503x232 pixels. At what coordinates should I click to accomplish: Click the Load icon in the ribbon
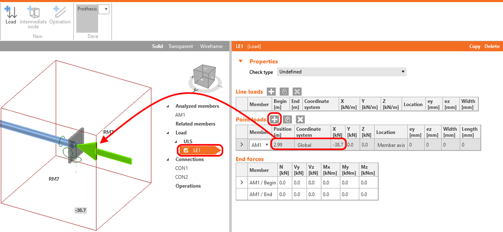(10, 15)
